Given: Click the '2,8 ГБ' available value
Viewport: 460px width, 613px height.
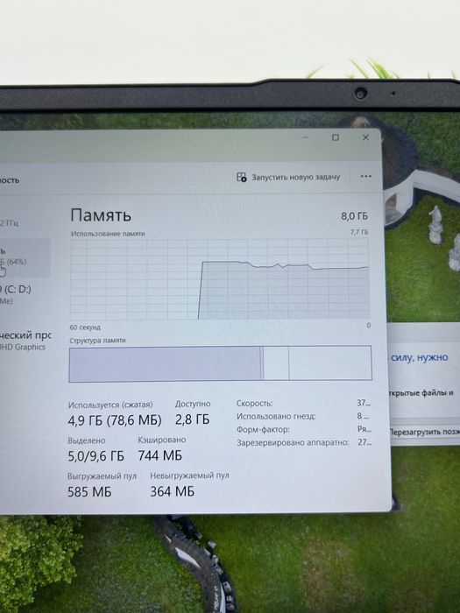Looking at the screenshot, I should (192, 419).
